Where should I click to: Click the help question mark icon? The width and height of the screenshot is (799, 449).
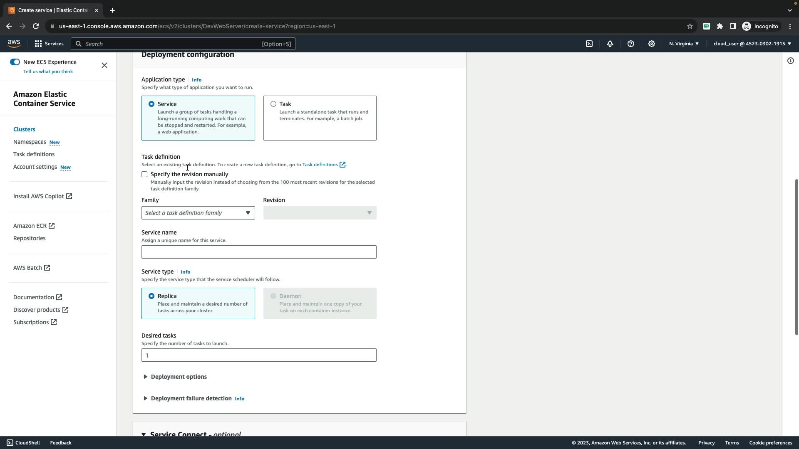631,44
